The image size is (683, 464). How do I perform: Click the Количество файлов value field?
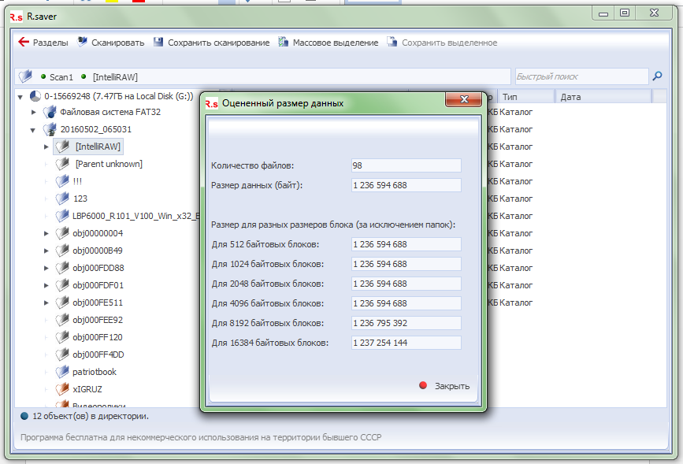point(406,165)
